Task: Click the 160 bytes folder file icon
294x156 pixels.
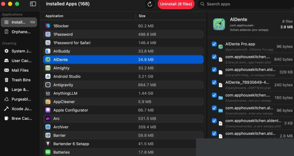Action: tap(220, 98)
